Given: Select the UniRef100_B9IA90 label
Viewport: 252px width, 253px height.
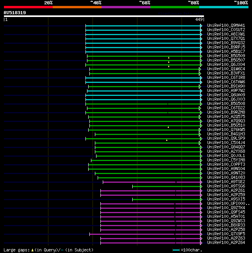Looking at the screenshot, I should coord(226,86).
